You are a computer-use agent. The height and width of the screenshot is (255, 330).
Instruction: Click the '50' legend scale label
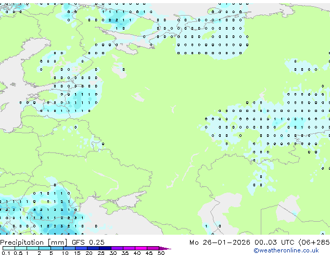[x=161, y=253]
